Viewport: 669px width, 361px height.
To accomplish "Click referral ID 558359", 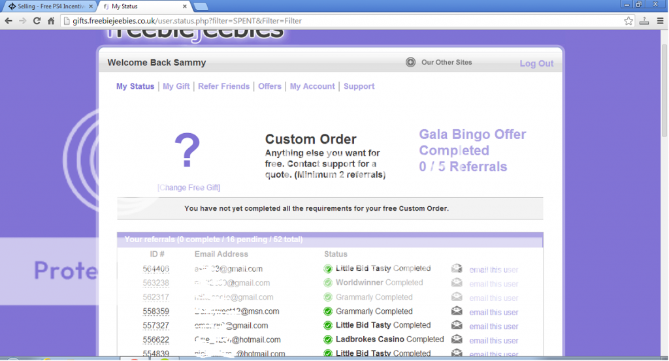I will [155, 311].
